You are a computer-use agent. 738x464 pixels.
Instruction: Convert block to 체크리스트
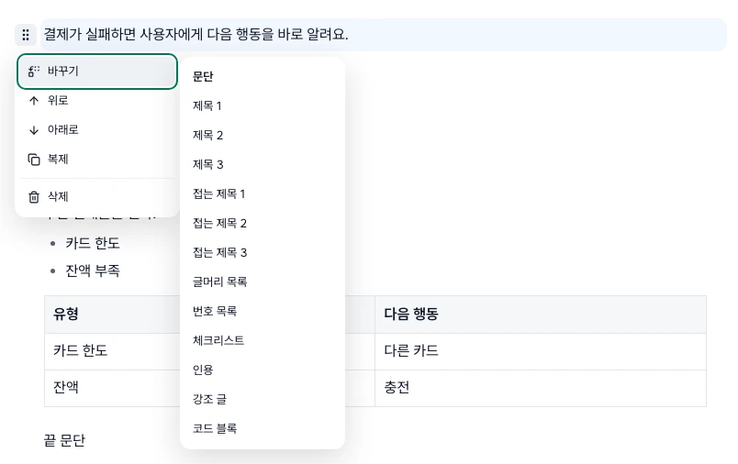[x=263, y=340]
